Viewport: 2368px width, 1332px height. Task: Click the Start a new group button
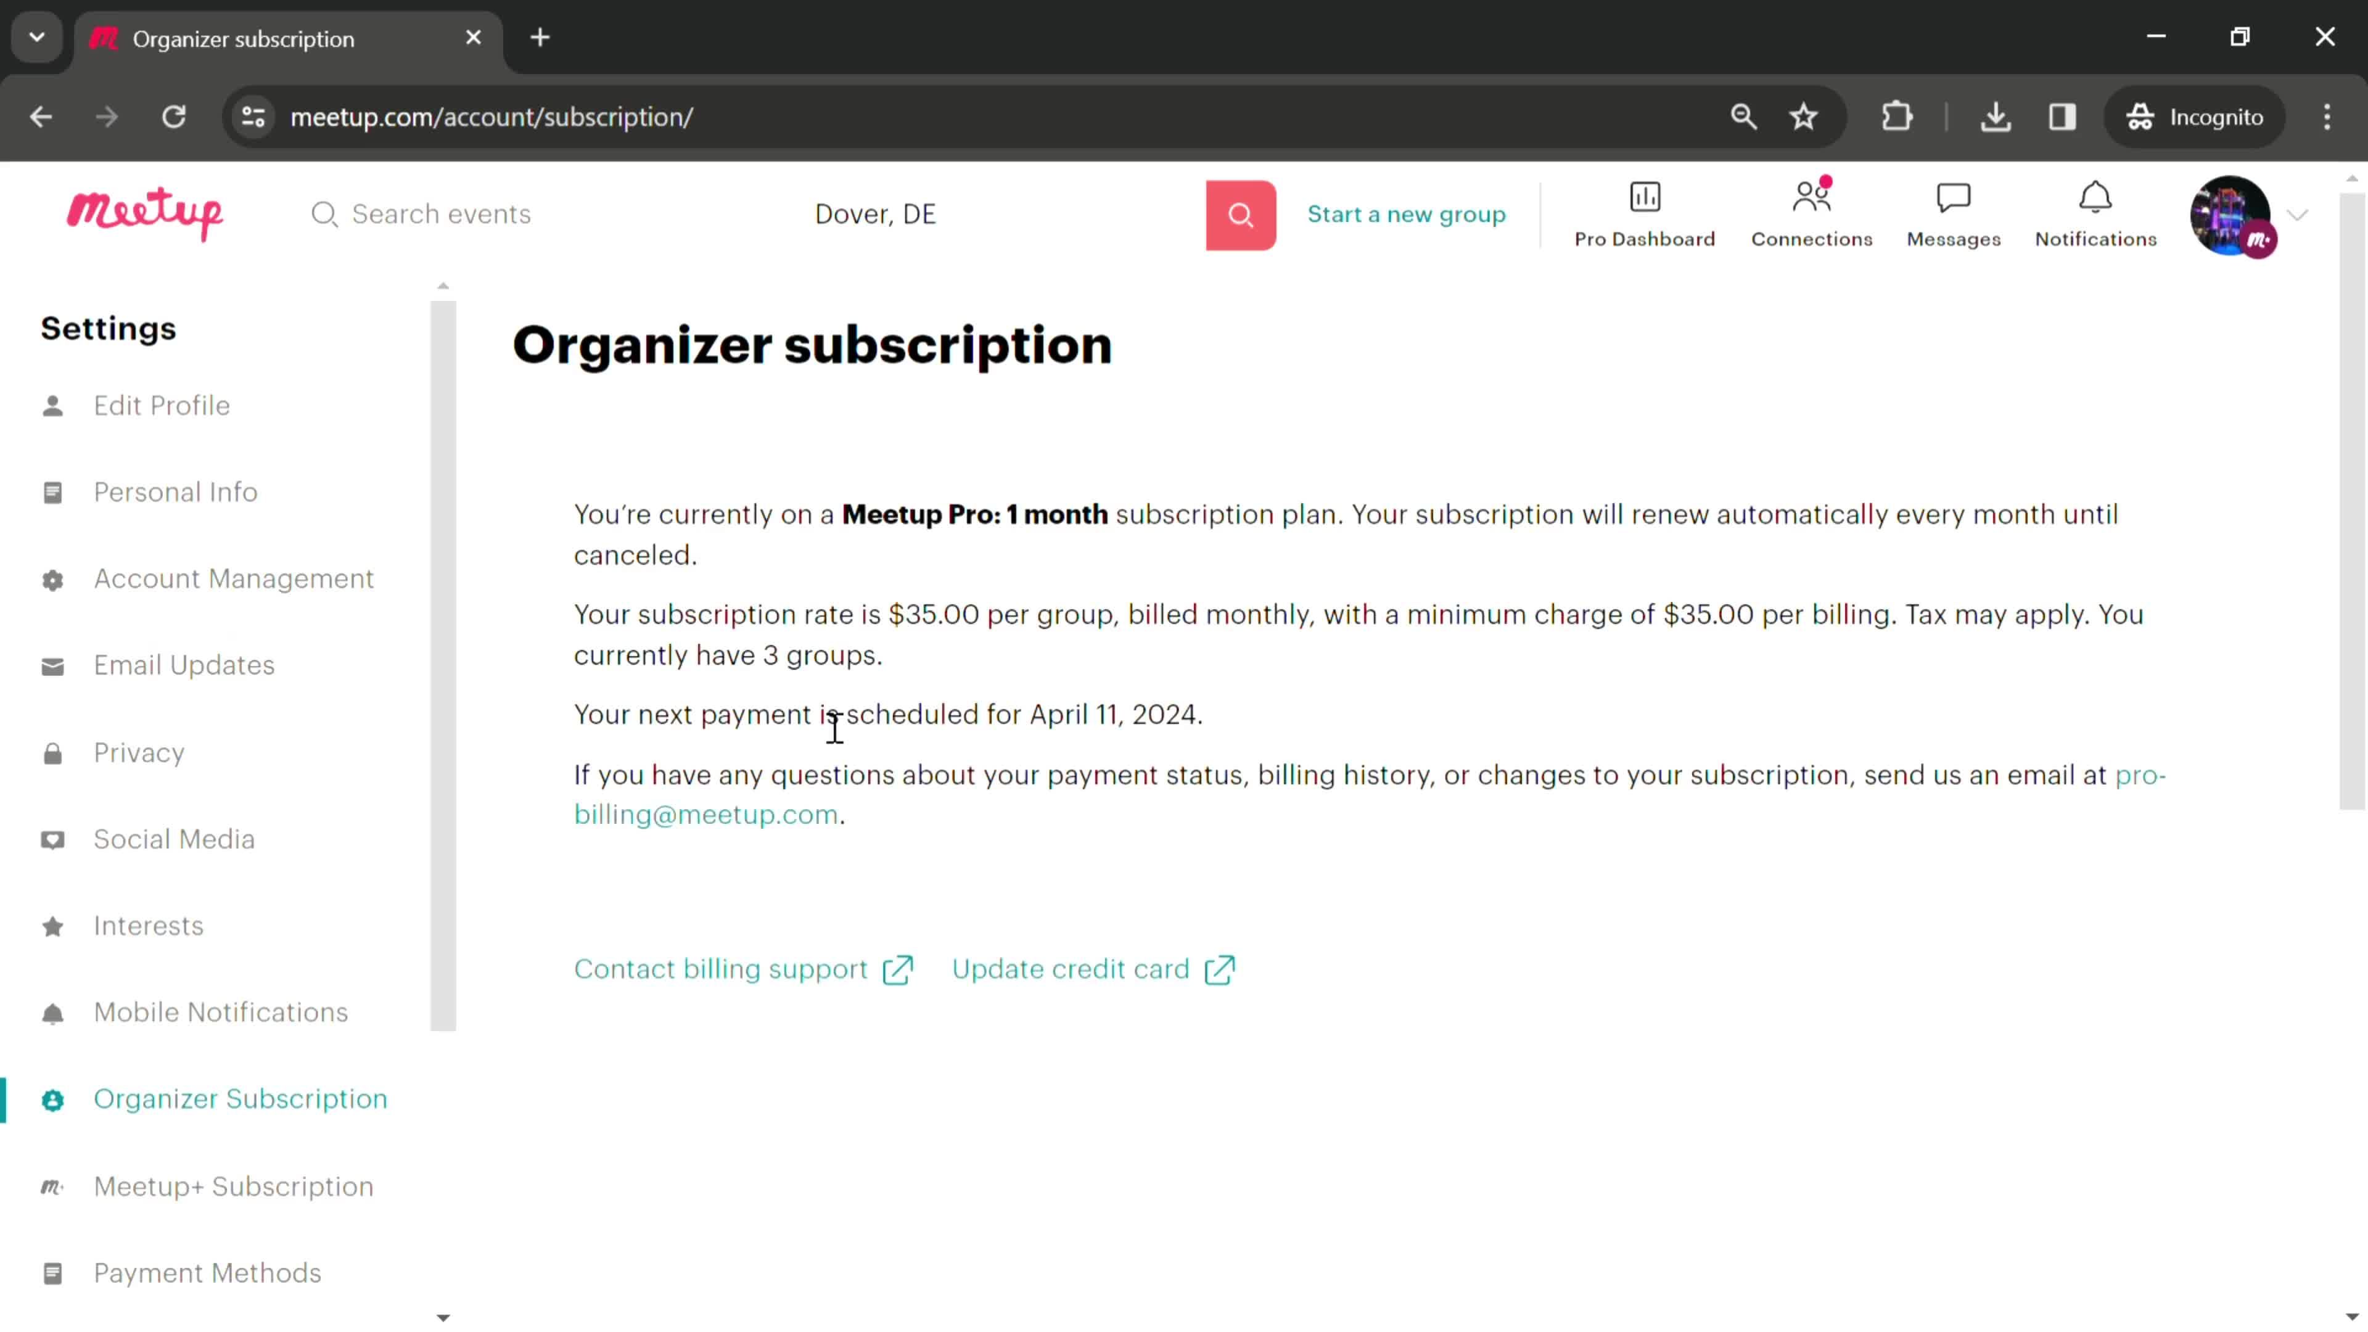click(1407, 213)
